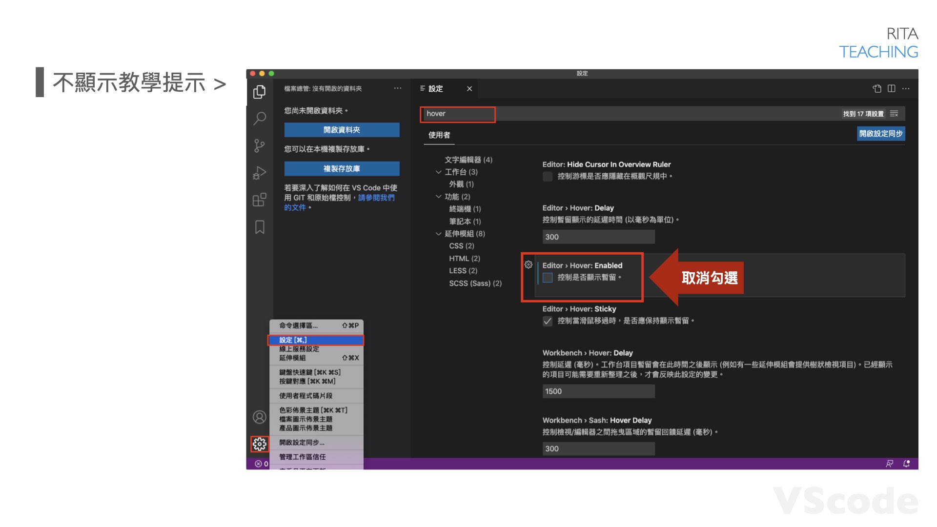This screenshot has width=937, height=527.
Task: Open the 請參閱我們的文件 link
Action: click(376, 198)
